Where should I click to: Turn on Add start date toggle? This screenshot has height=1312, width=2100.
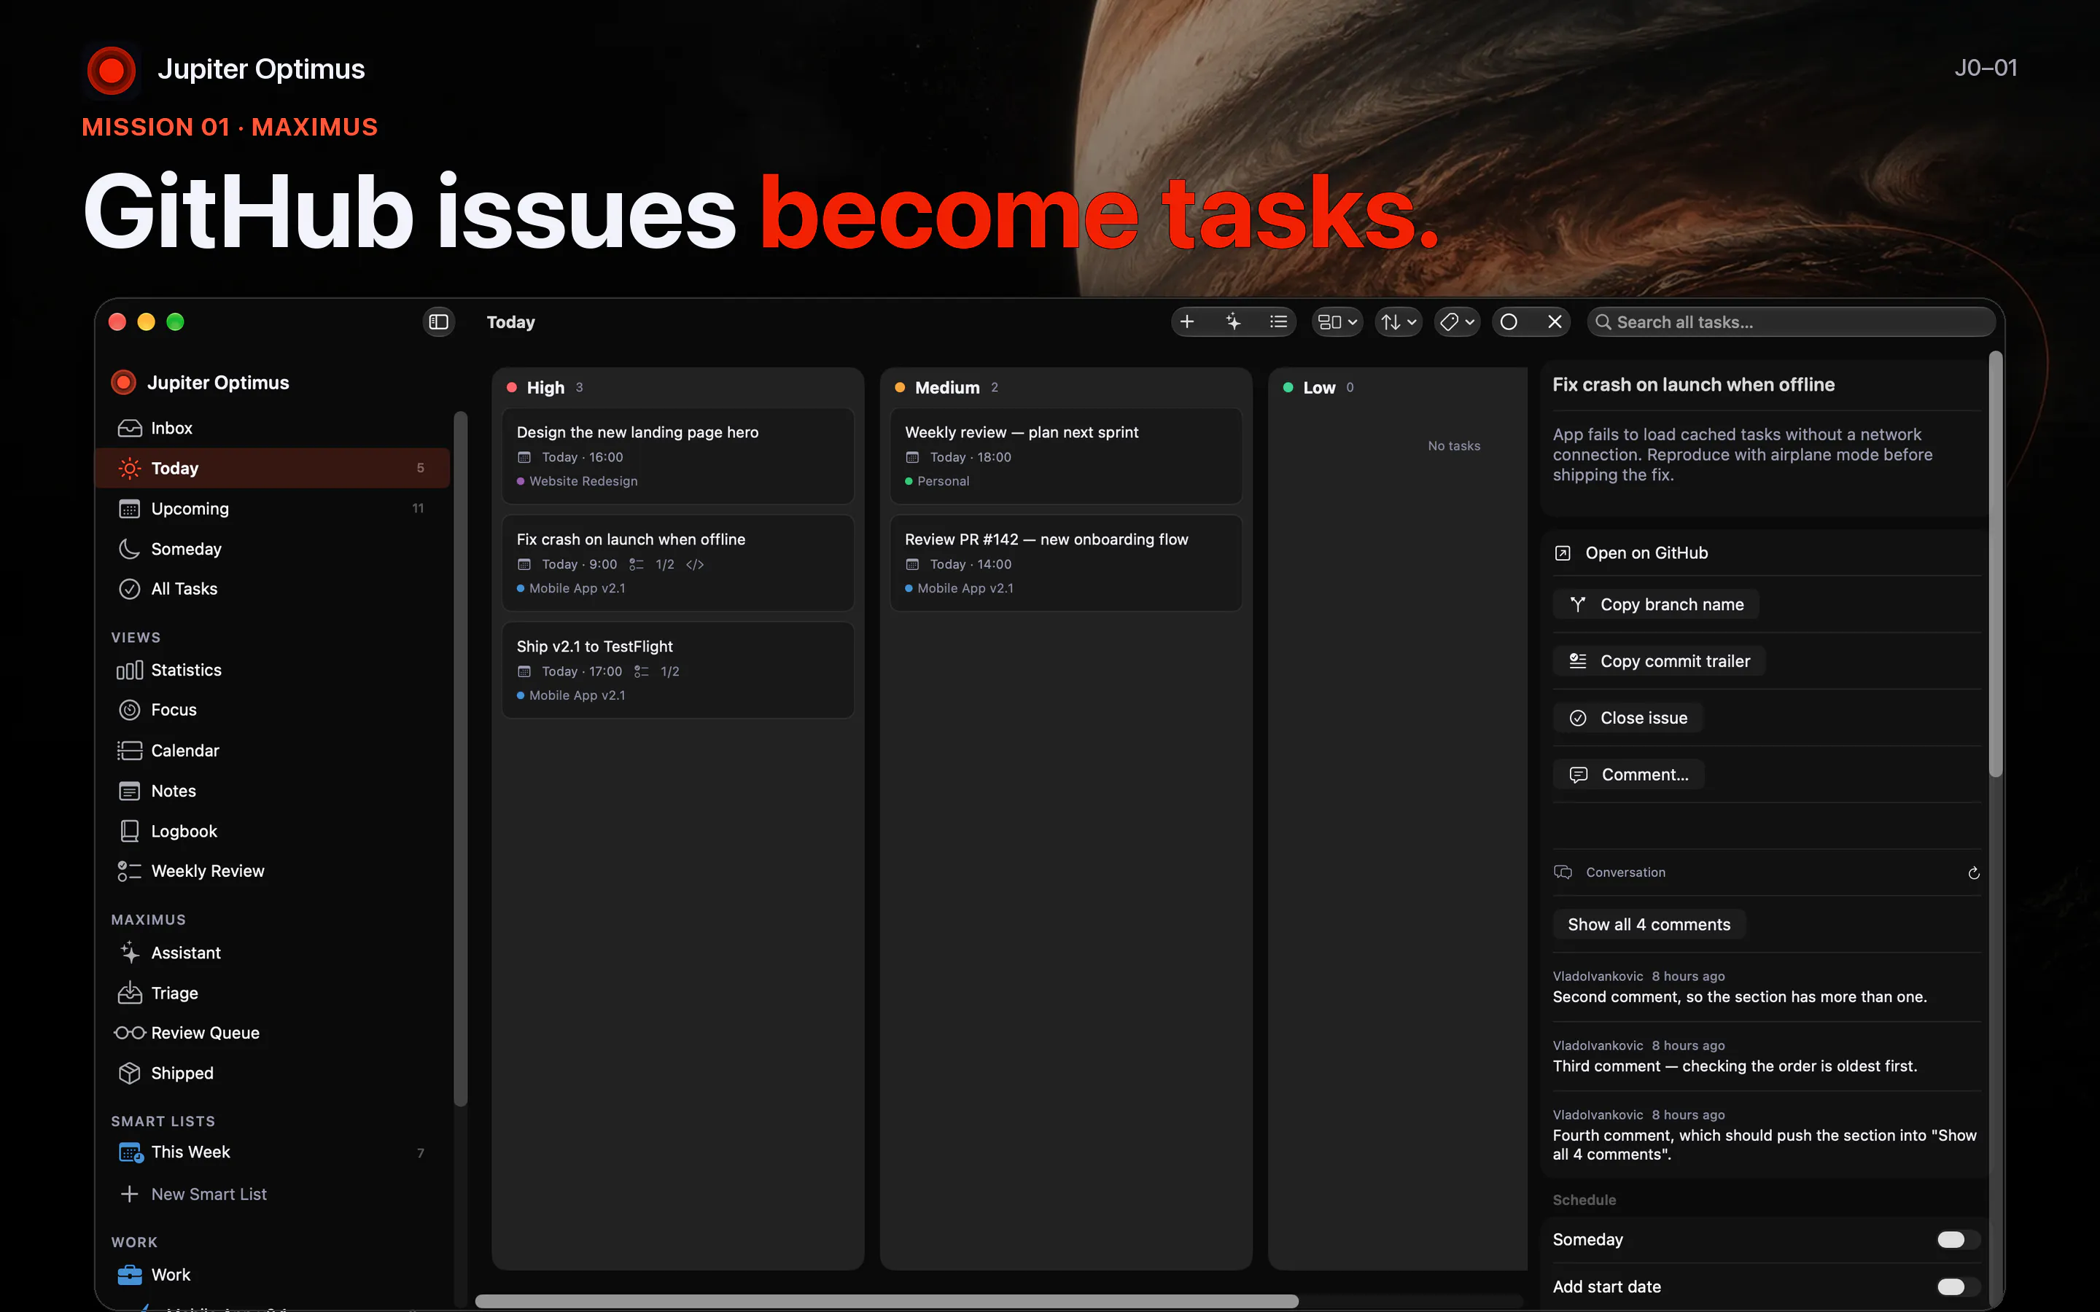[1958, 1286]
